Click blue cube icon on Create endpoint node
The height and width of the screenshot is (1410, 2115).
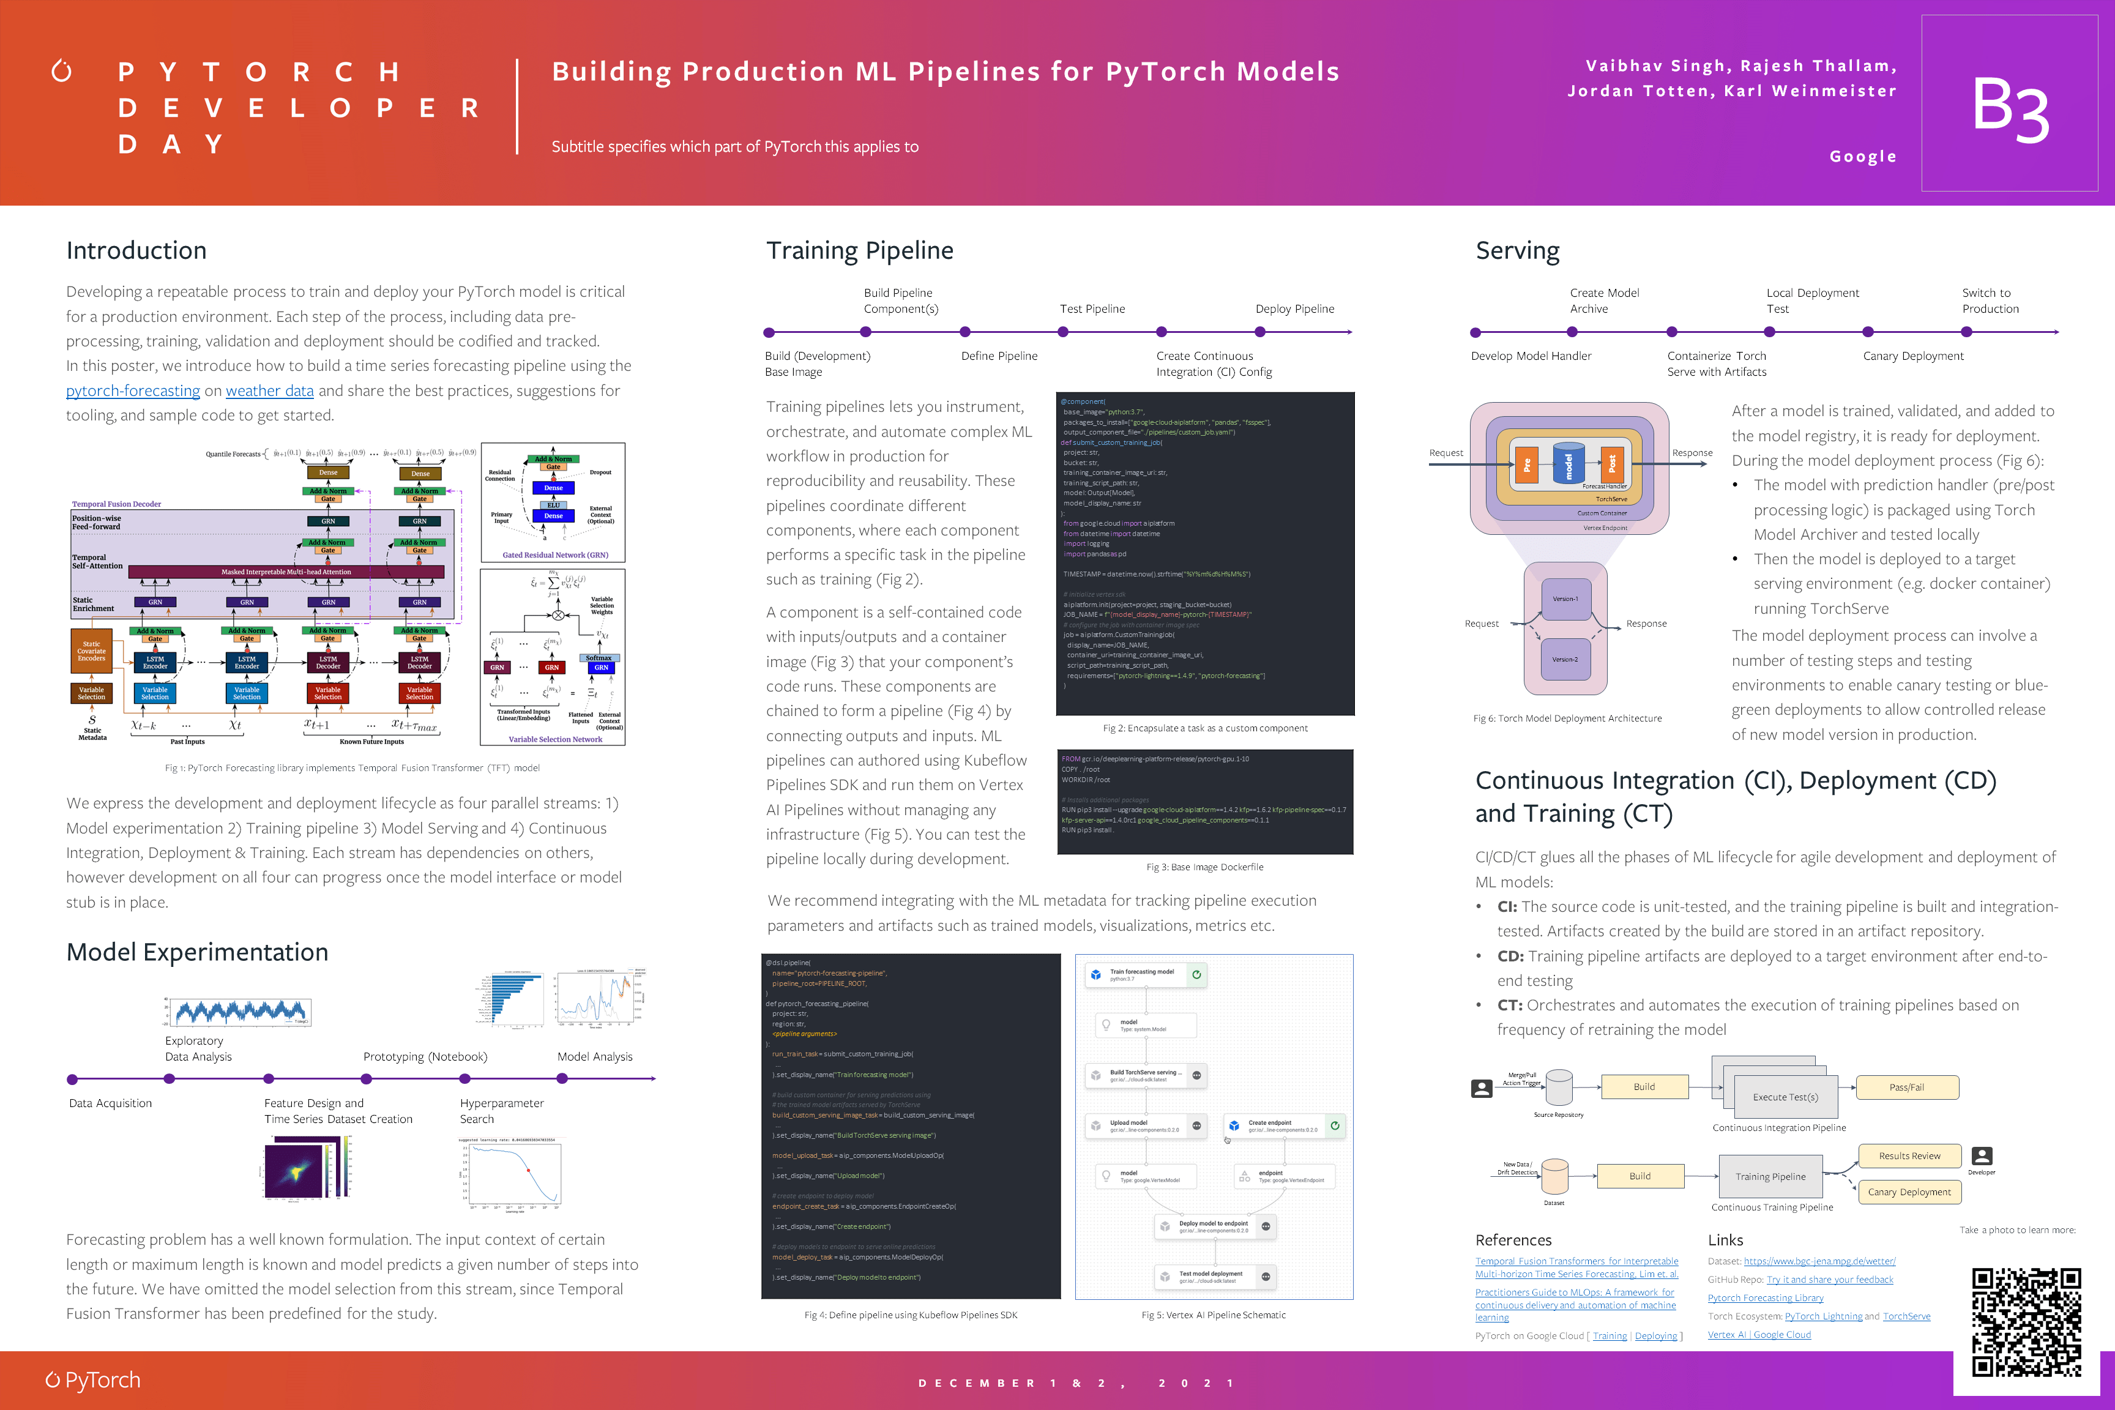click(x=1234, y=1126)
